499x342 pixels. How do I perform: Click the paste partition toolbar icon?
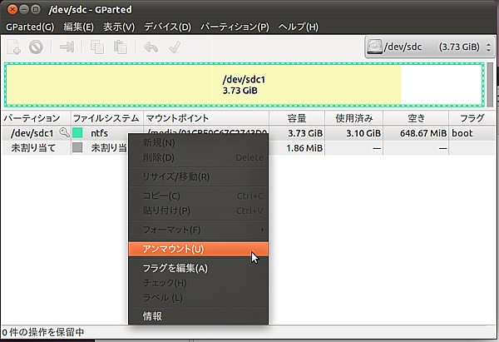[x=121, y=47]
